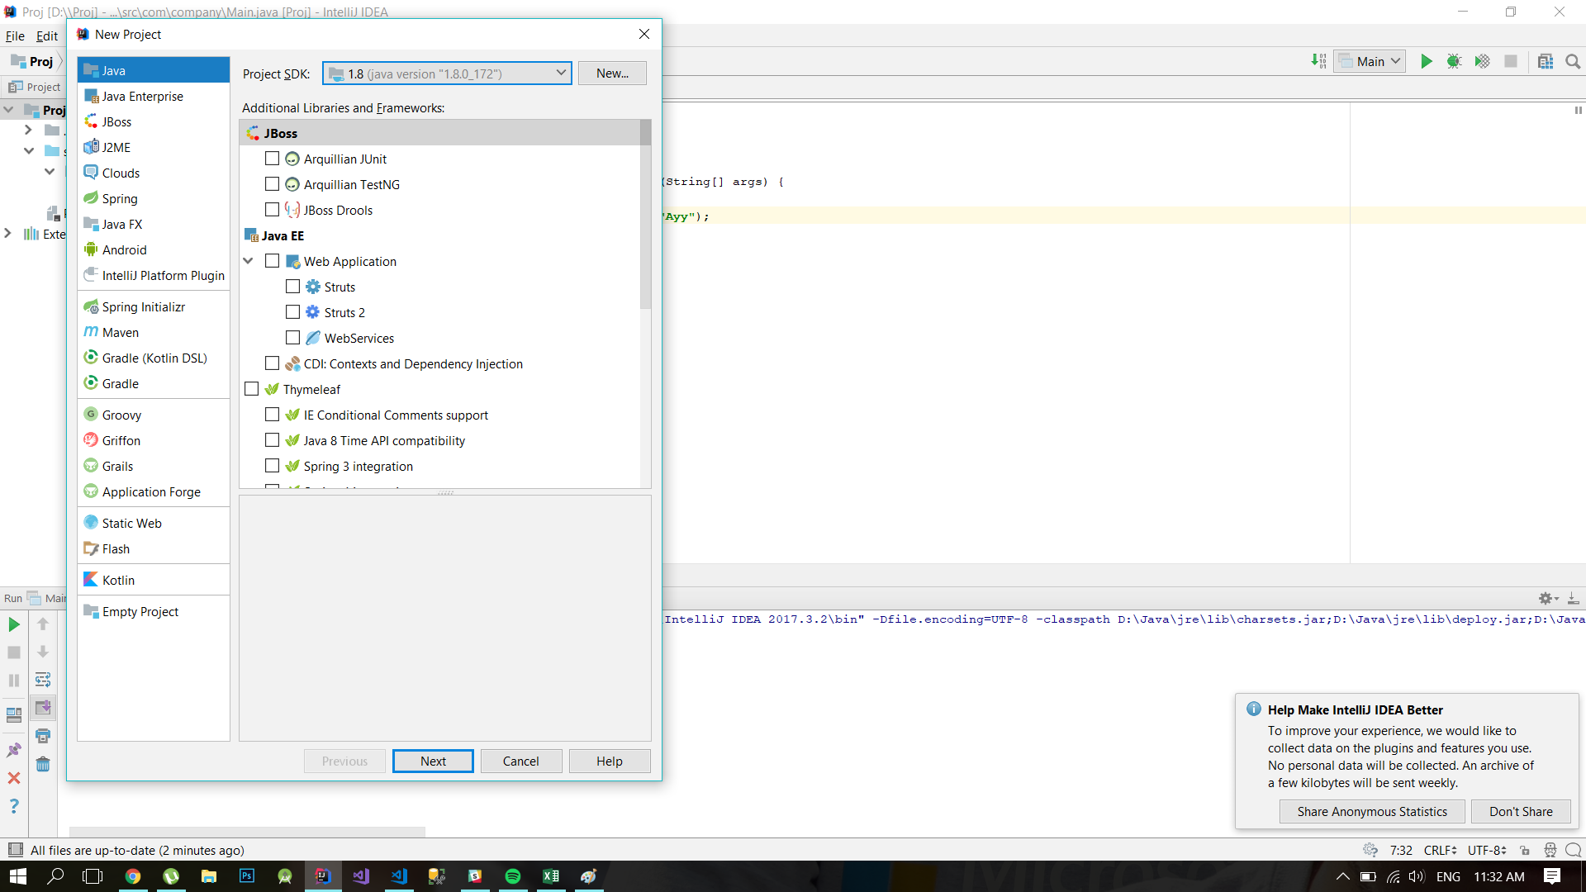Click the Next button
Screen dimensions: 1586x892
433,761
